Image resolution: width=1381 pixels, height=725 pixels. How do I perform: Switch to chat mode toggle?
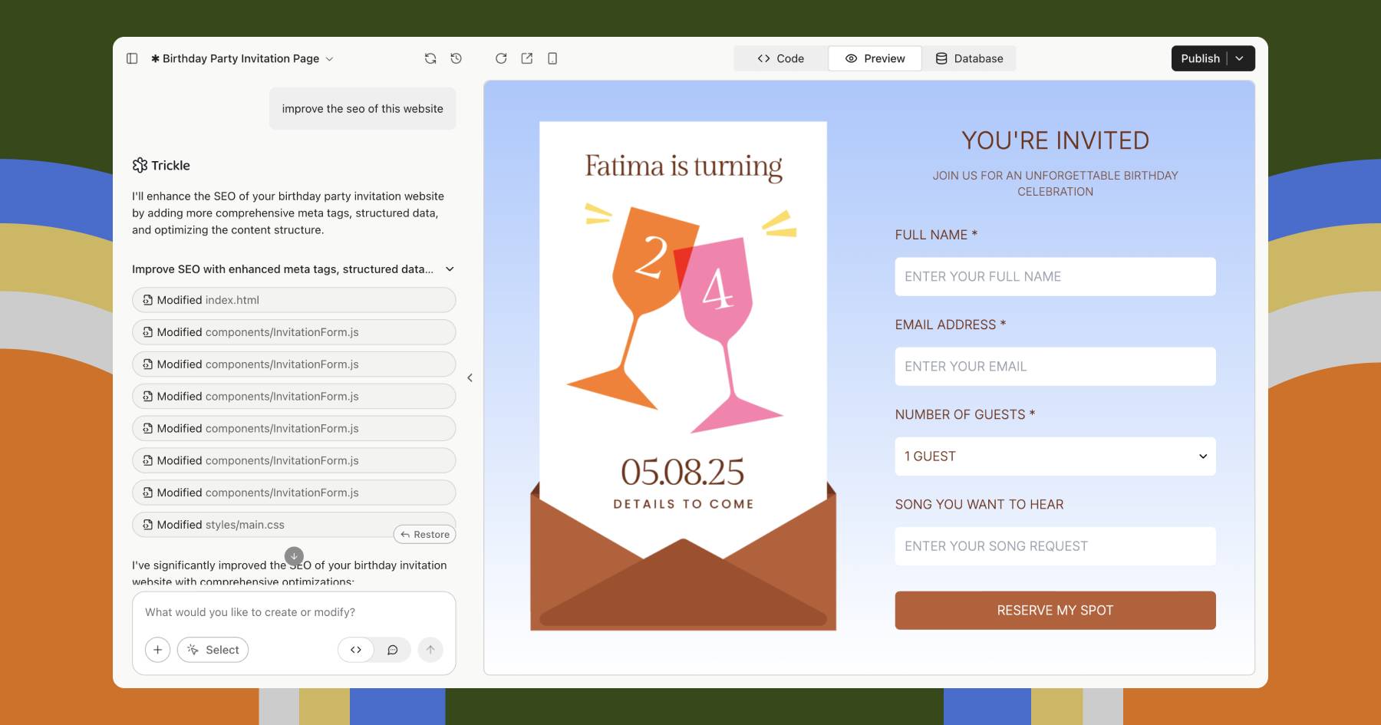click(392, 650)
